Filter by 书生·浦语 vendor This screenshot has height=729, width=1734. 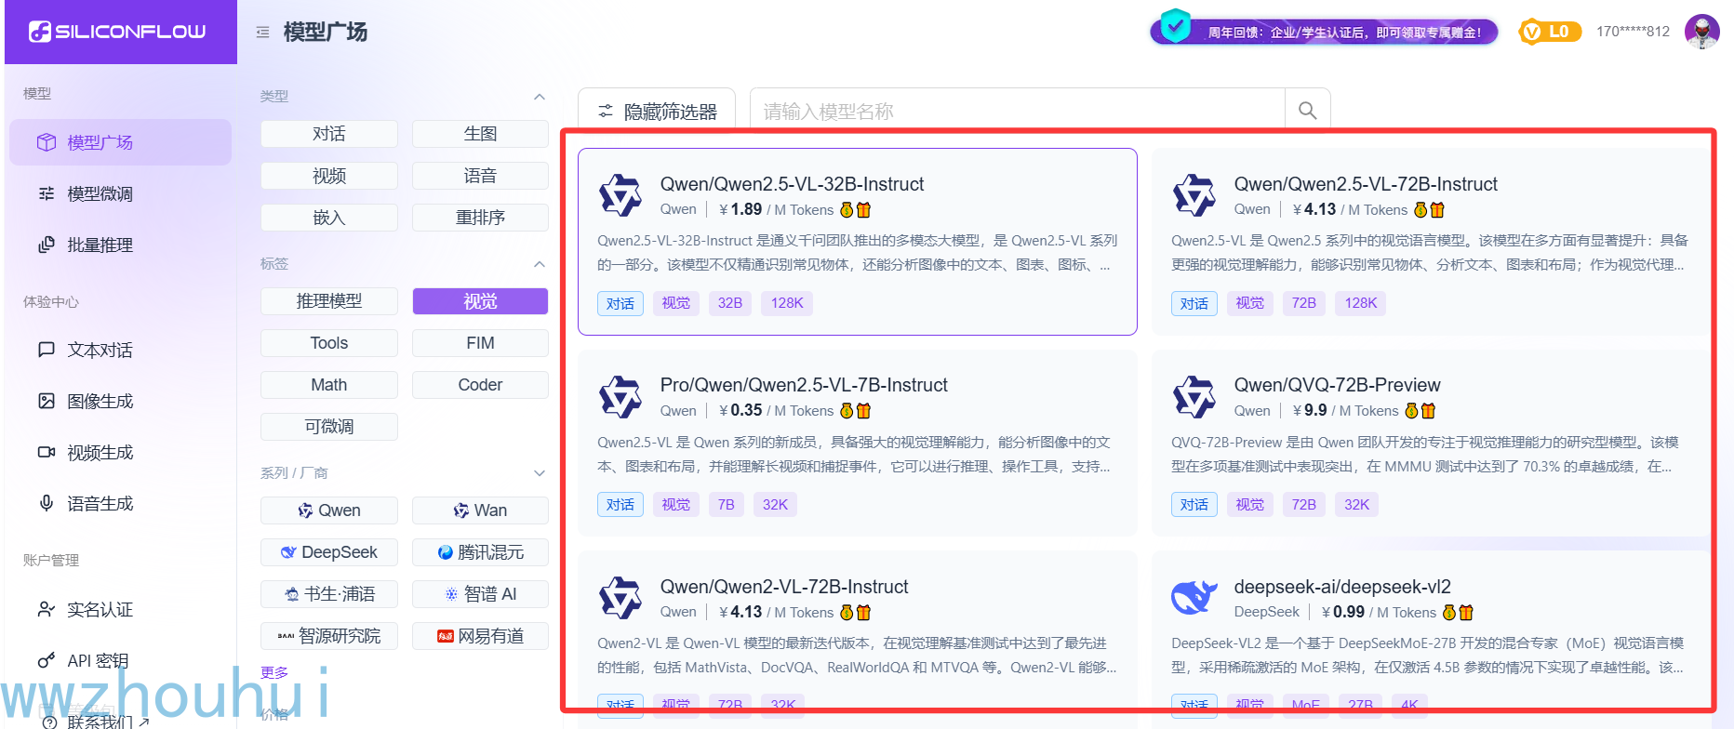[x=329, y=594]
